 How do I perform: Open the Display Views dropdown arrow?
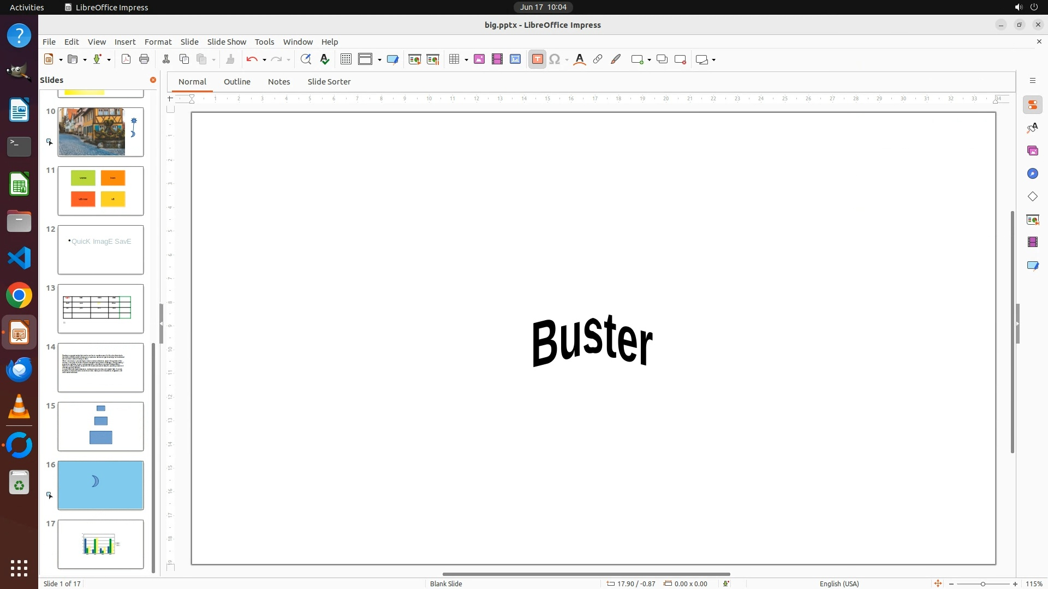[x=379, y=60]
